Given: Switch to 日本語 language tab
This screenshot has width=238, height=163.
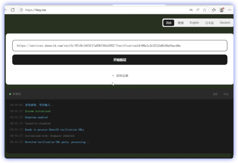Looking at the screenshot, I should 210,23.
